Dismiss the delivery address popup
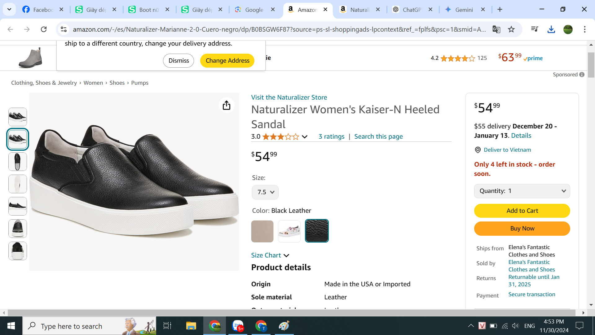The width and height of the screenshot is (595, 335). pos(178,61)
